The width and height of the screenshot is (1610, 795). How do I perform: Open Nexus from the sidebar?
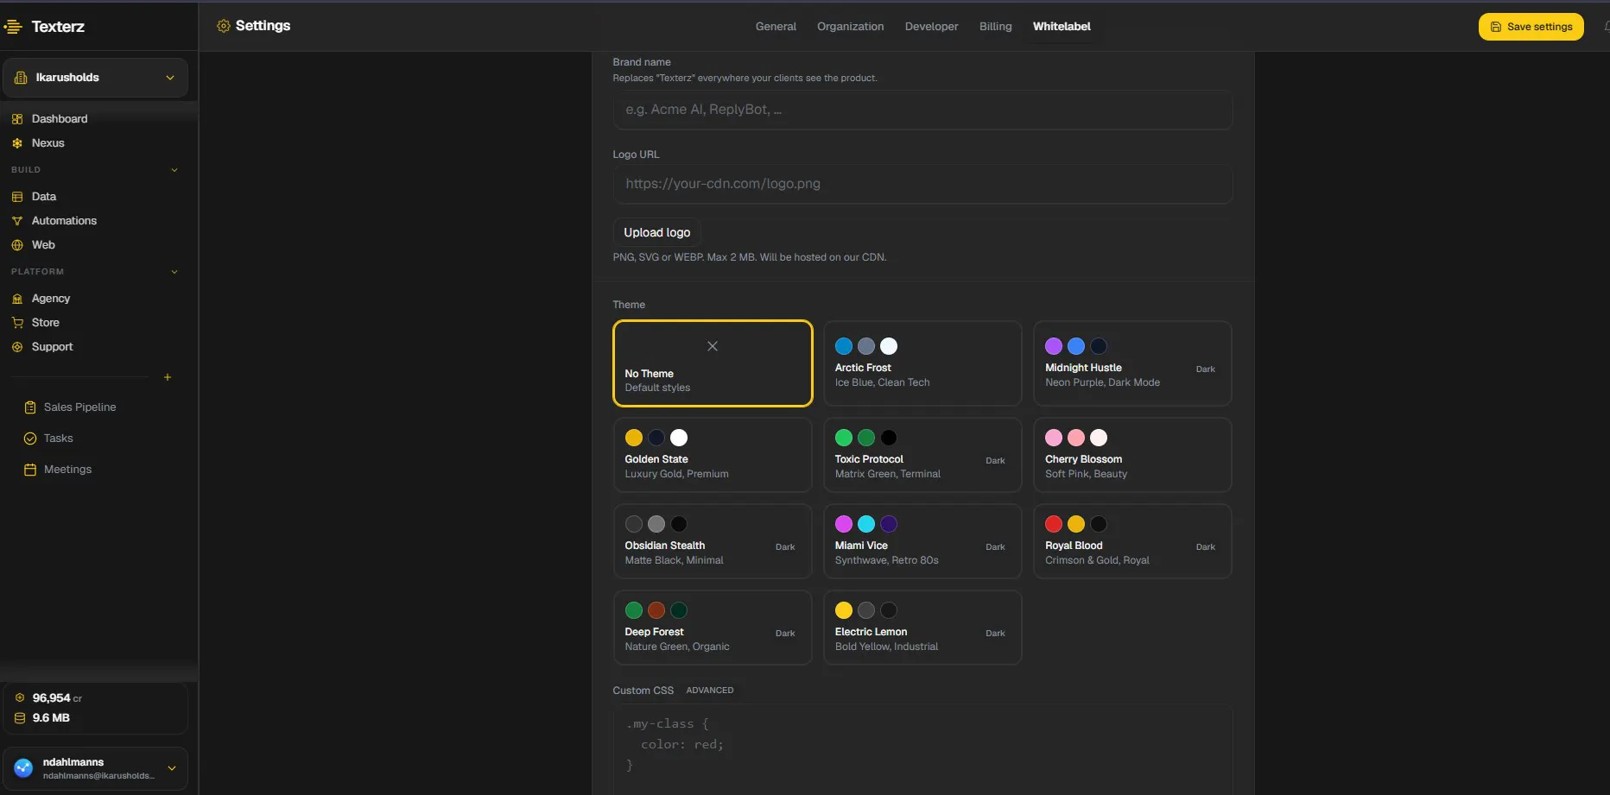point(48,143)
